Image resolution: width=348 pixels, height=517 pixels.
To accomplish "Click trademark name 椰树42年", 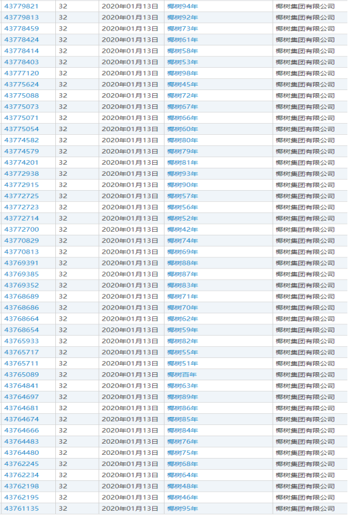I will click(183, 230).
